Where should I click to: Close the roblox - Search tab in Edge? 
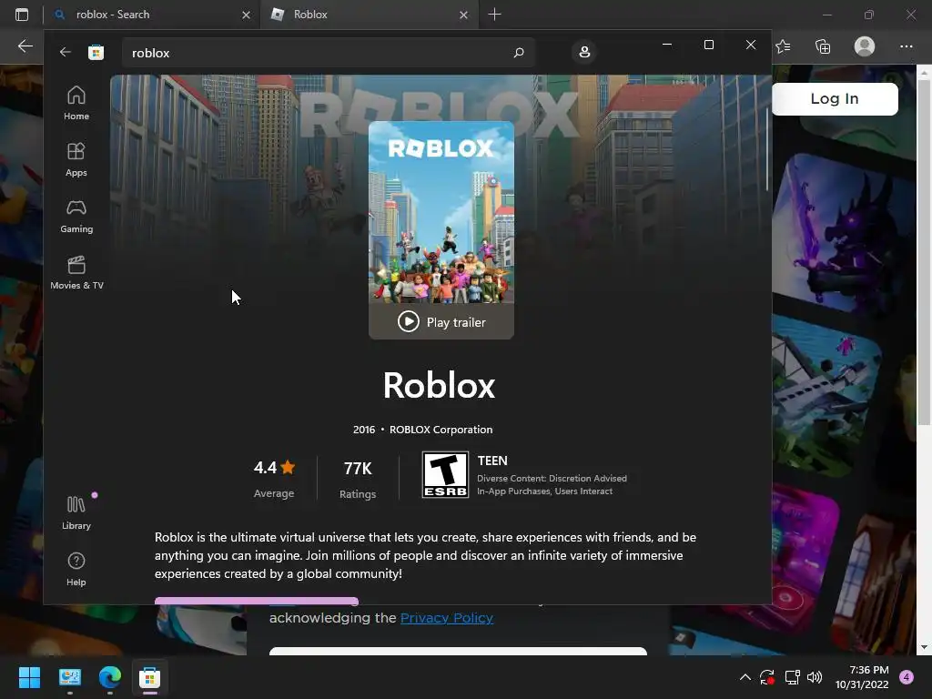click(246, 15)
